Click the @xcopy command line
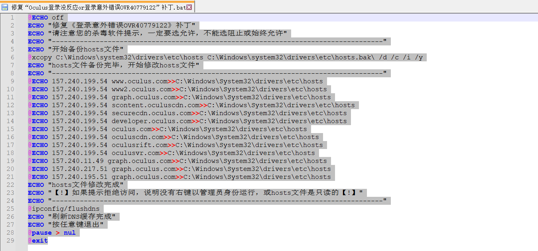 tap(225, 57)
